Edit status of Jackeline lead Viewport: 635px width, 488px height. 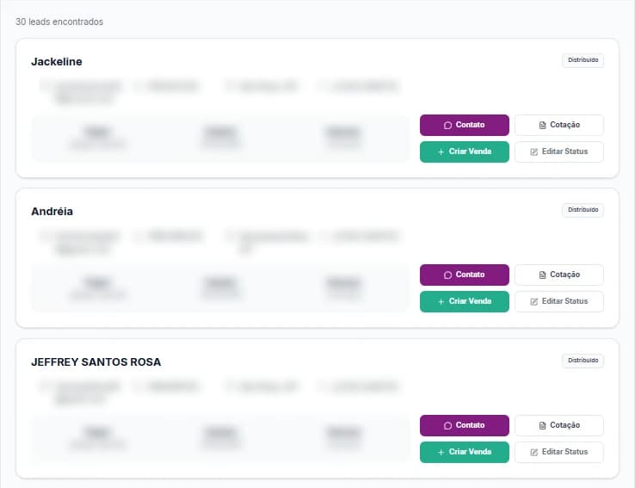coord(559,151)
